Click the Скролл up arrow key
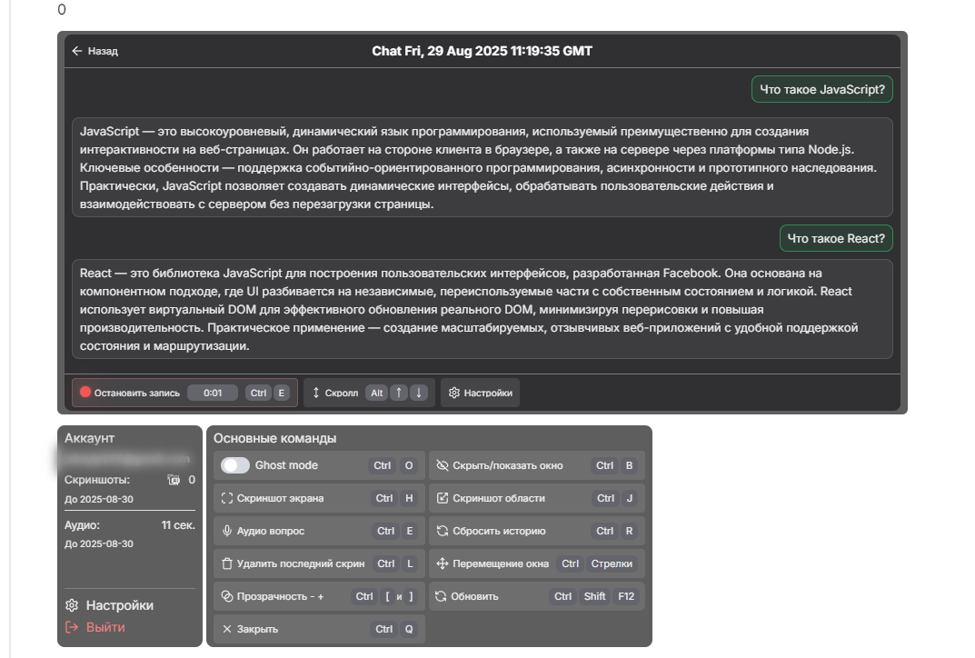 pos(399,393)
